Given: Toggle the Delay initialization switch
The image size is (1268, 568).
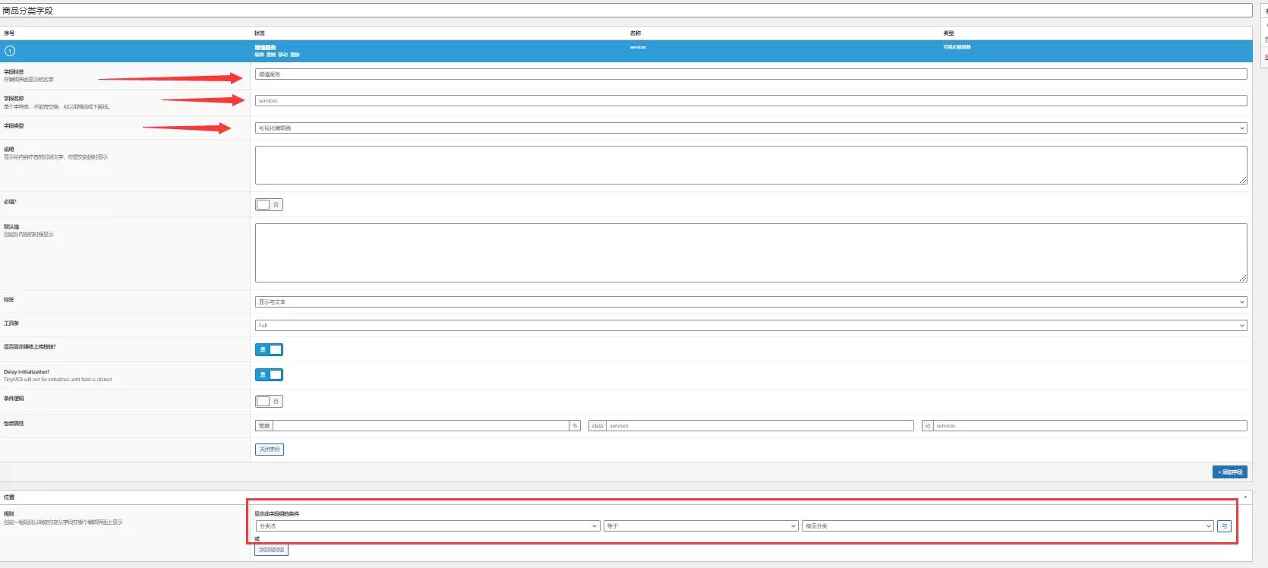Looking at the screenshot, I should pyautogui.click(x=269, y=375).
